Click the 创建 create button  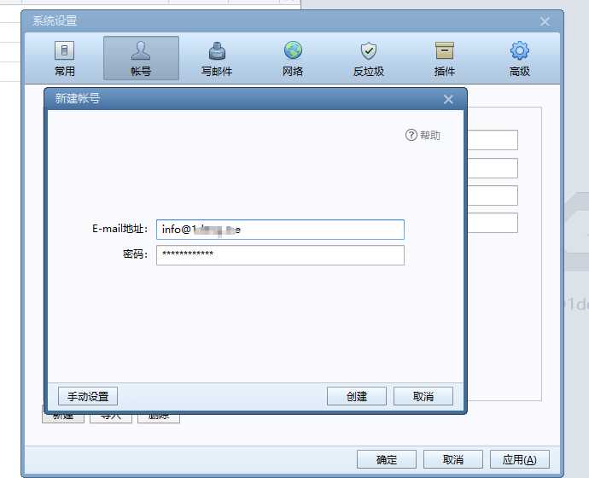coord(357,396)
